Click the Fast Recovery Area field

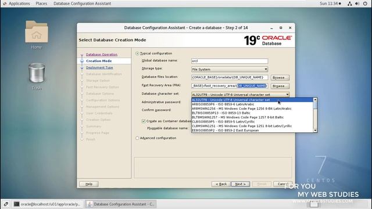click(230, 86)
